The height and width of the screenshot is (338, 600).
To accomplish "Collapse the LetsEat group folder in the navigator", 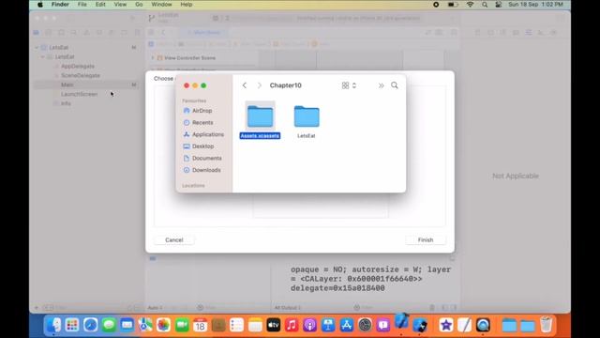I will pyautogui.click(x=43, y=56).
